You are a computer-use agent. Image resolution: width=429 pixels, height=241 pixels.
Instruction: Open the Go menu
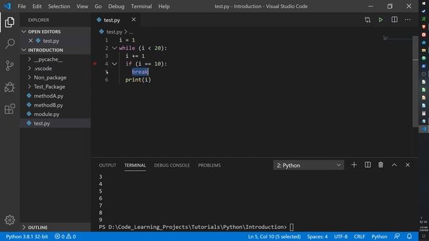tap(98, 6)
